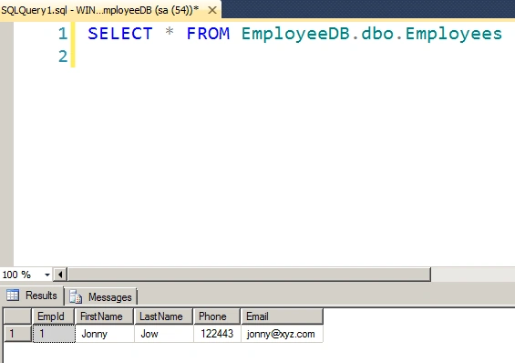Close the SQLQuery1.sql tab

(x=212, y=10)
